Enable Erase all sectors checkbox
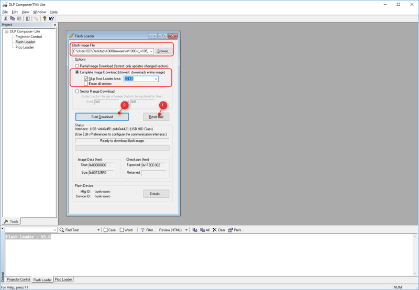The height and width of the screenshot is (290, 419). pyautogui.click(x=86, y=84)
